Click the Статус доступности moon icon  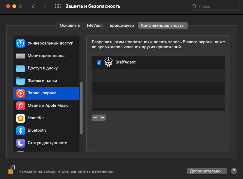pyautogui.click(x=20, y=143)
